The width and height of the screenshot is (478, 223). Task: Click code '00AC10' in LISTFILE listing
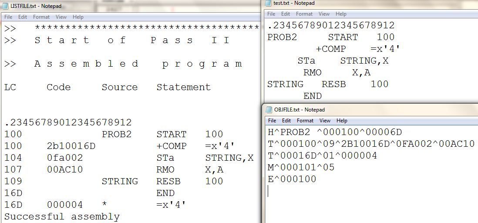pyautogui.click(x=64, y=169)
